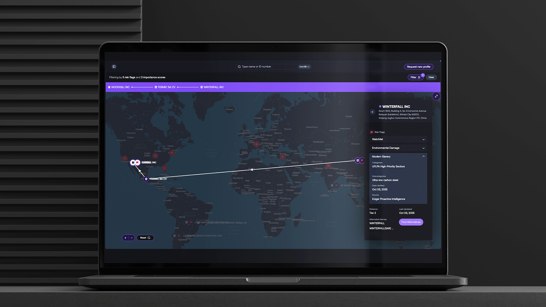Click the WINTERFALL INC shield icon in purple bar
The height and width of the screenshot is (307, 546).
pyautogui.click(x=201, y=87)
